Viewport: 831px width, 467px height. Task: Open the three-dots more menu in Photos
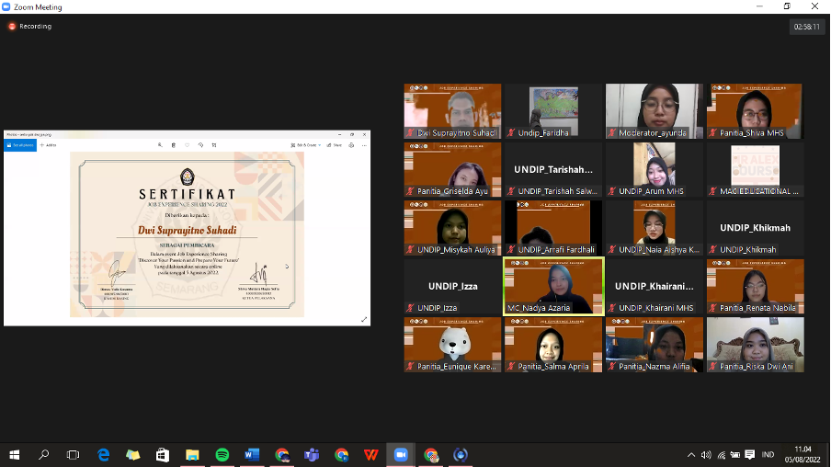364,145
